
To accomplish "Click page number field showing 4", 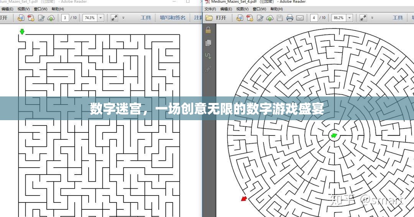I will (314, 18).
